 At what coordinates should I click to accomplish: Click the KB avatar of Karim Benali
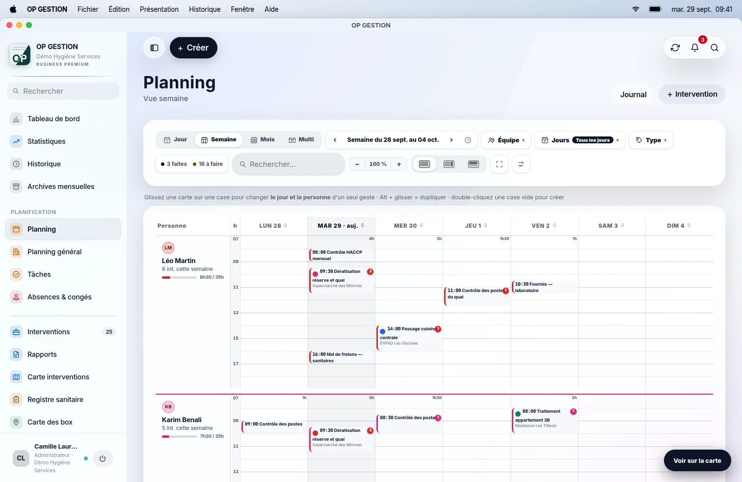click(168, 407)
